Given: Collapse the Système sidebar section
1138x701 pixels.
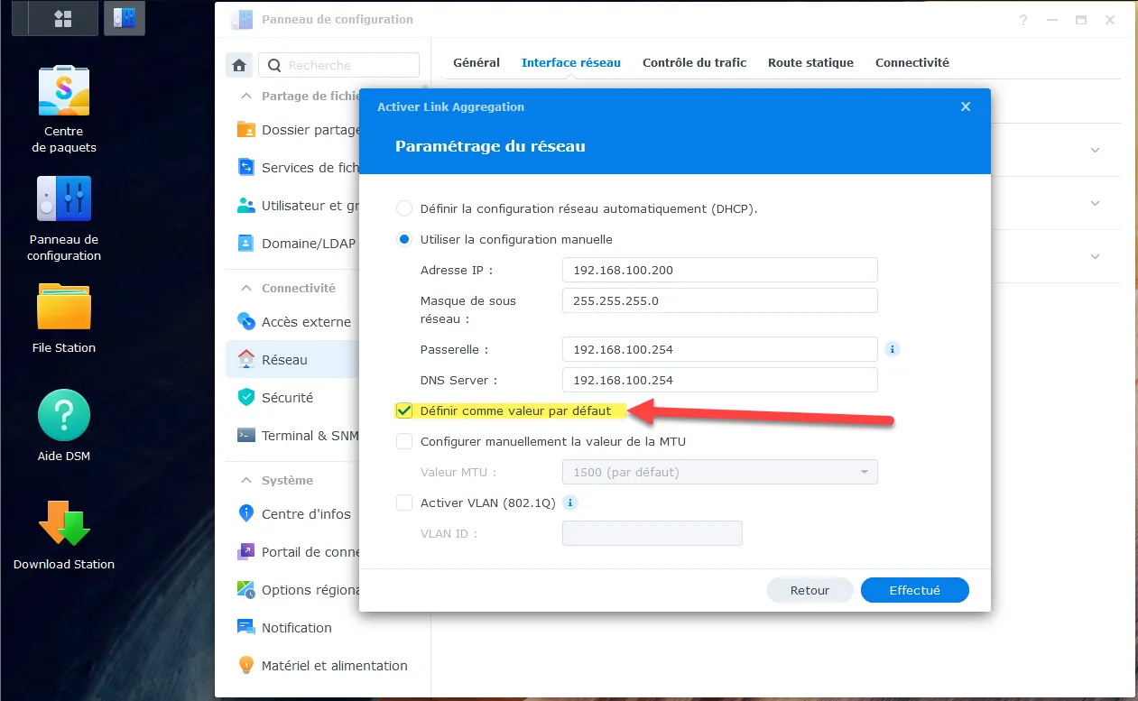Looking at the screenshot, I should click(245, 481).
